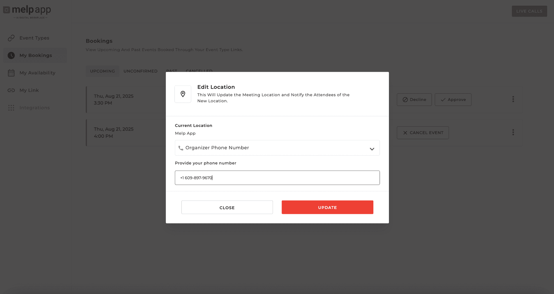Click the My Link chain icon

coord(11,90)
